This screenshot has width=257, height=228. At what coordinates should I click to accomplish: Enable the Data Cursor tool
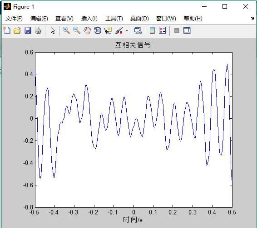[x=108, y=30]
